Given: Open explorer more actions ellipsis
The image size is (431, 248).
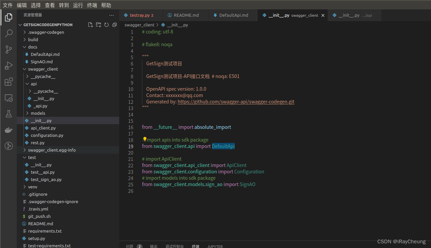Looking at the screenshot, I should pyautogui.click(x=112, y=15).
